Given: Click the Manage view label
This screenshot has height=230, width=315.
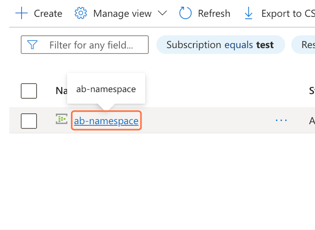Looking at the screenshot, I should 122,14.
